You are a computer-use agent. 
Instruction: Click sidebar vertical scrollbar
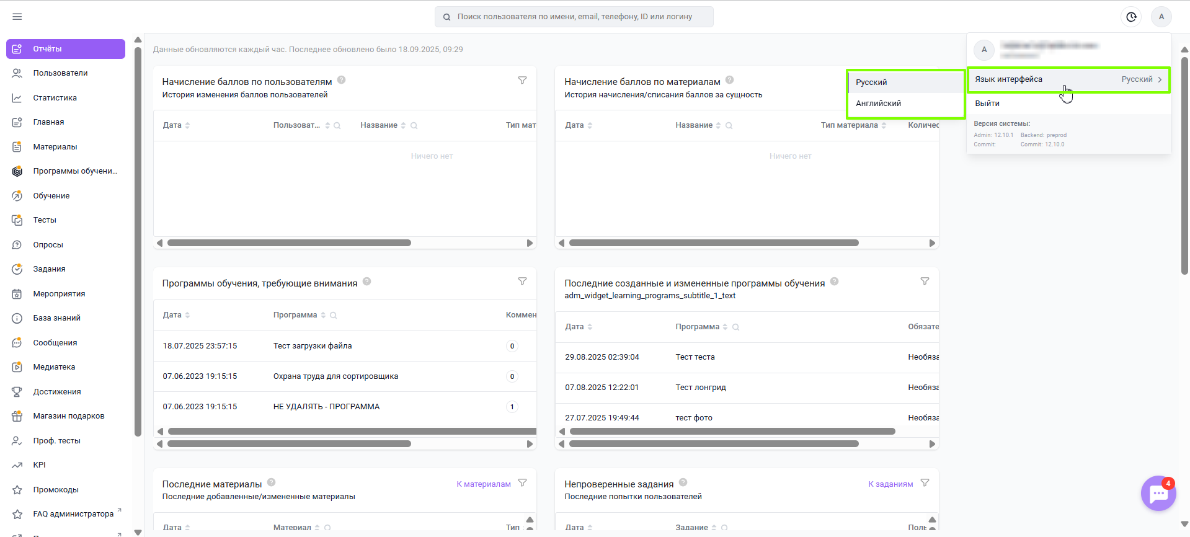point(138,242)
